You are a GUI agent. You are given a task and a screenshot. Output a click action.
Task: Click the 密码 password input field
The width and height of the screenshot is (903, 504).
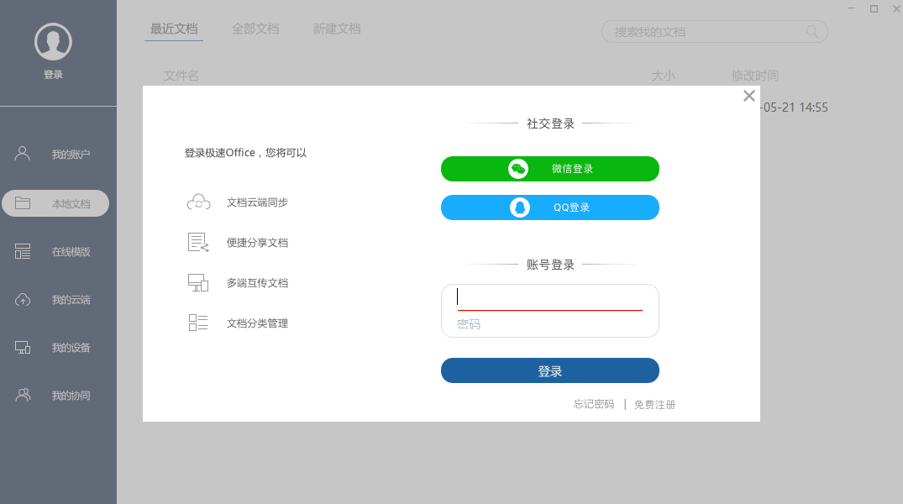[549, 324]
